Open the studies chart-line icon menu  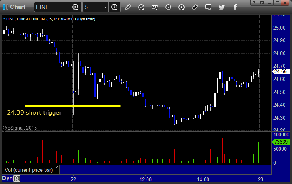(141, 7)
